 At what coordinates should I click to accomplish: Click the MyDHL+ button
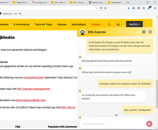coord(134,24)
